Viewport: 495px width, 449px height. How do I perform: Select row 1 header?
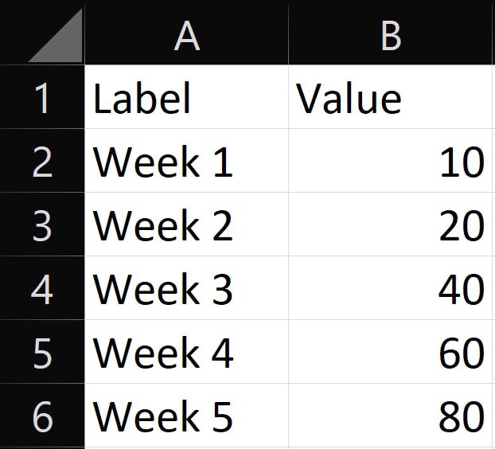pyautogui.click(x=41, y=98)
